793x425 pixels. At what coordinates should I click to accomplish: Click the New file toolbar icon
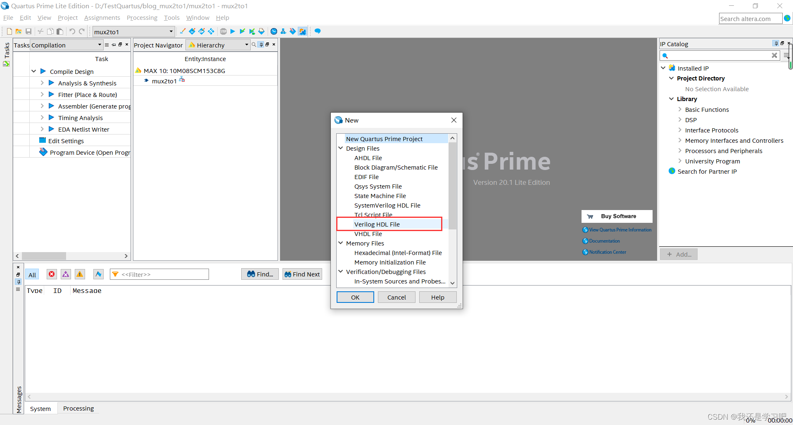pyautogui.click(x=9, y=31)
